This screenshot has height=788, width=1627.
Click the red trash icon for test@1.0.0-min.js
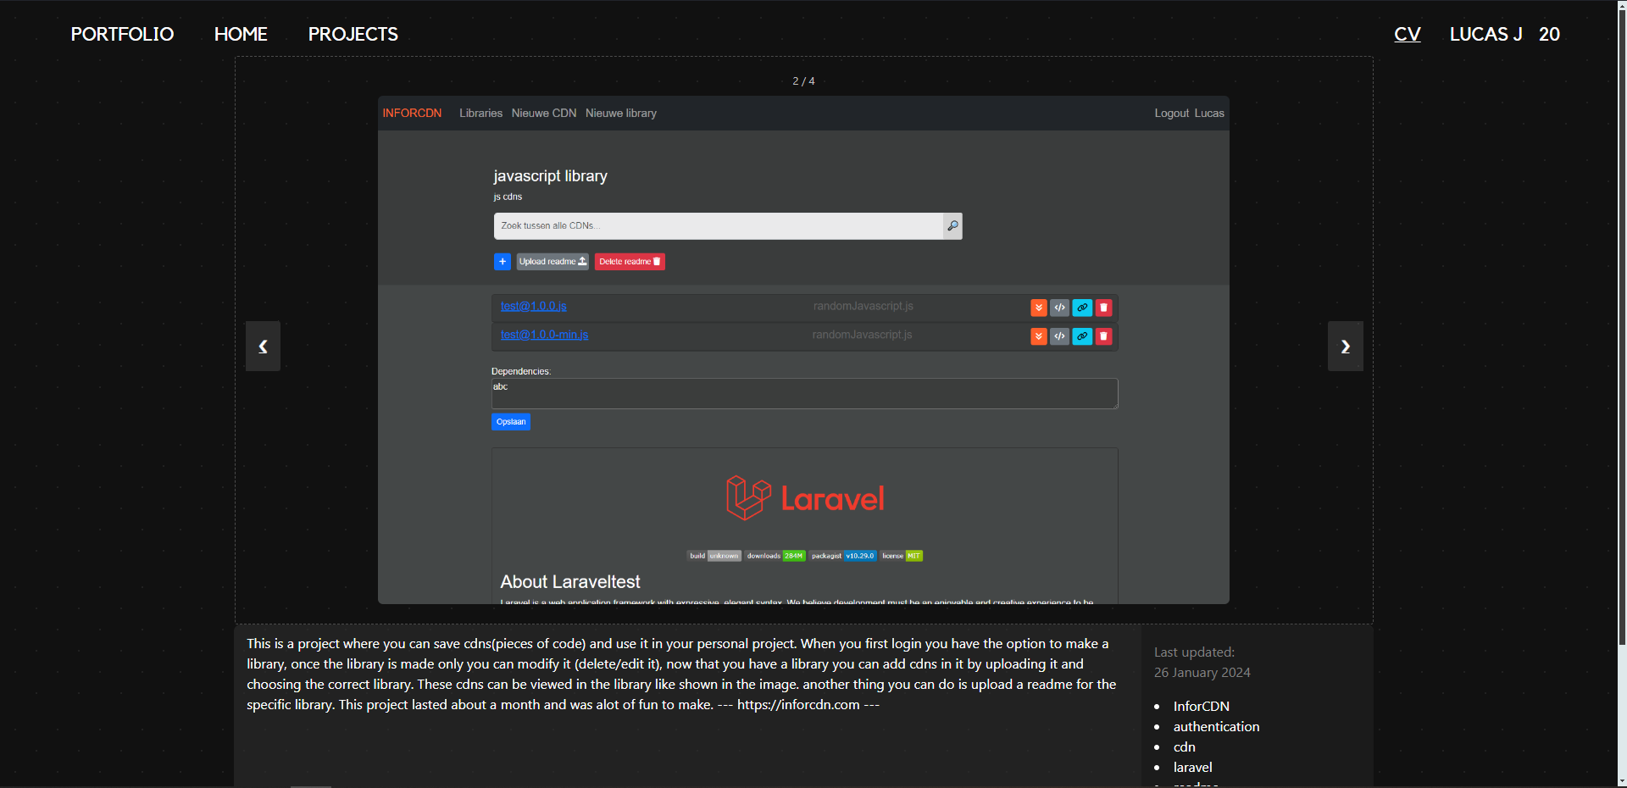(1103, 336)
